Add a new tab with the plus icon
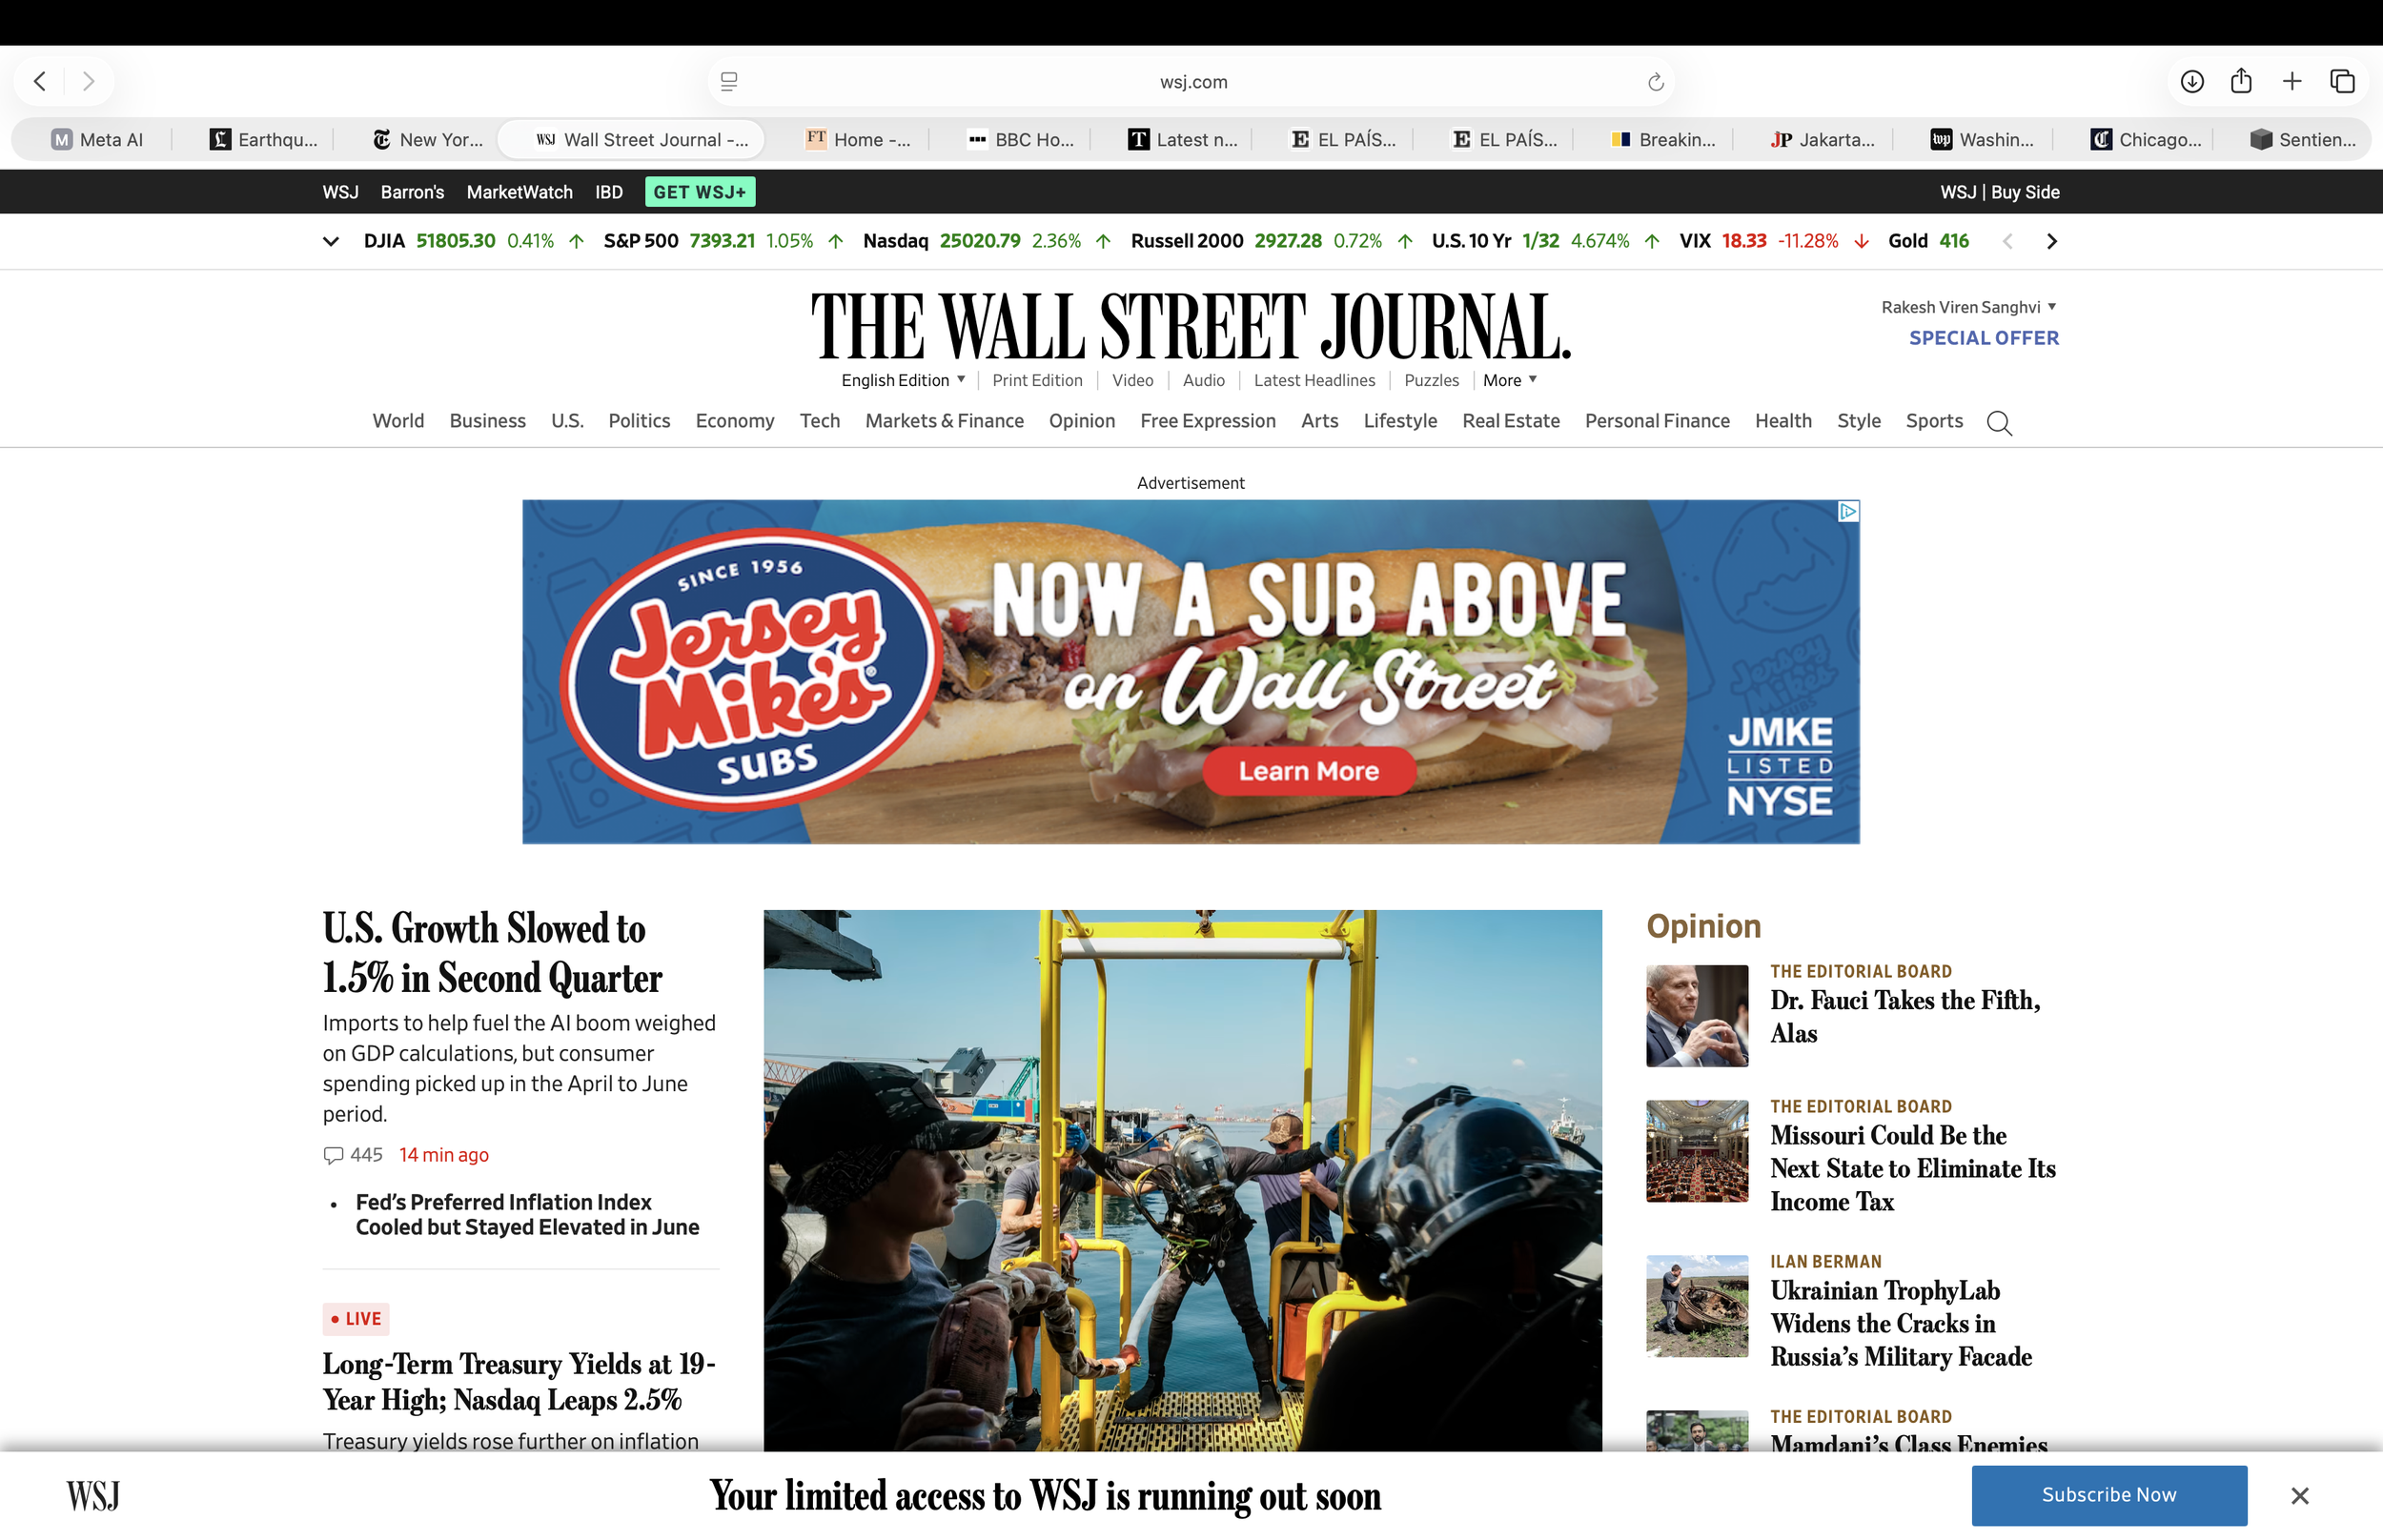This screenshot has width=2383, height=1540. [x=2292, y=81]
